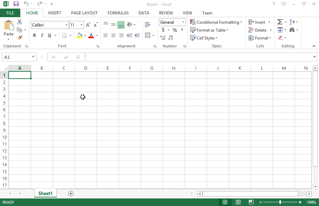Apply red font color
This screenshot has height=206, width=319.
(91, 35)
